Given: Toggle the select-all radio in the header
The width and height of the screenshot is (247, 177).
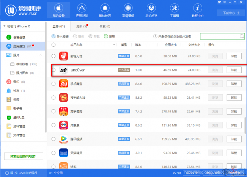Looking at the screenshot, I should (x=53, y=45).
